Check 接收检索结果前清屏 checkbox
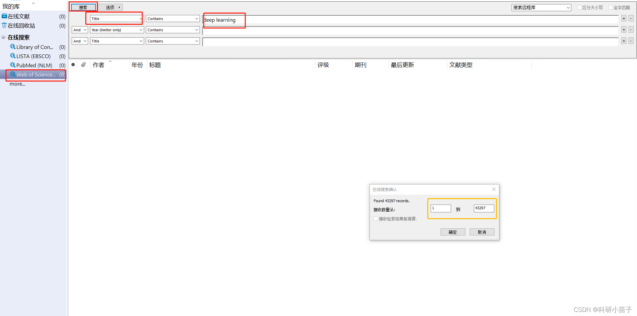This screenshot has width=637, height=316. pyautogui.click(x=376, y=219)
